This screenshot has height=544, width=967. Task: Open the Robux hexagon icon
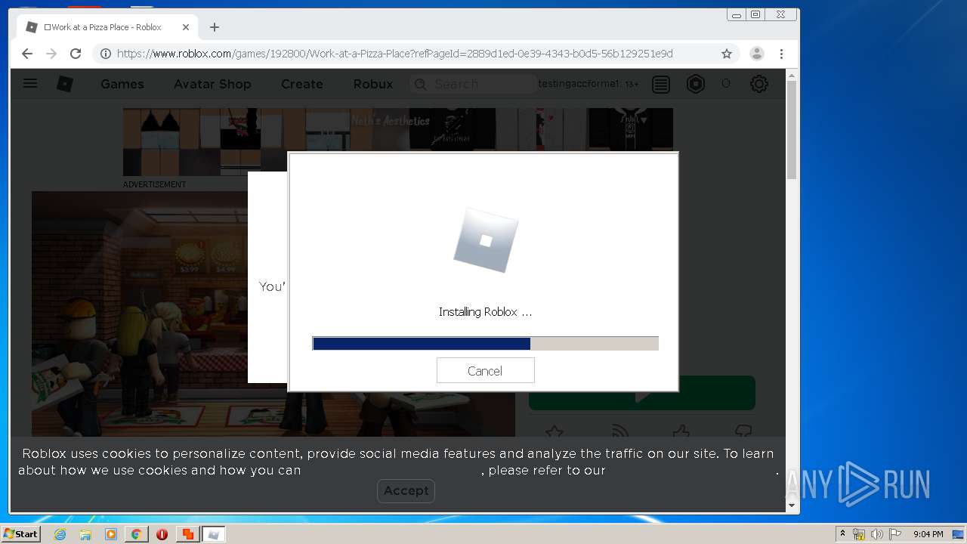tap(695, 84)
